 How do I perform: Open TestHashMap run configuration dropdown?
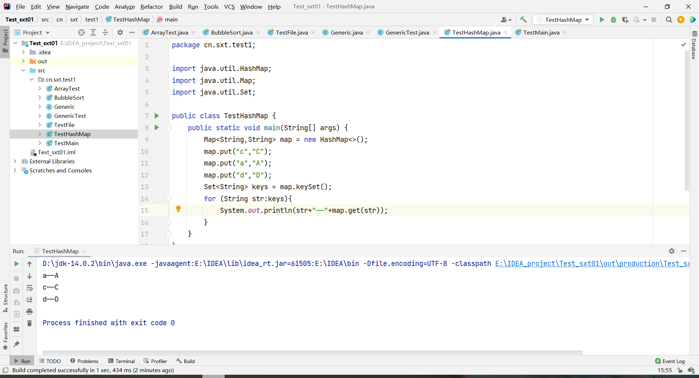562,20
